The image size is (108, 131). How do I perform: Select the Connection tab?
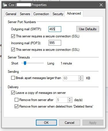tap(41, 14)
